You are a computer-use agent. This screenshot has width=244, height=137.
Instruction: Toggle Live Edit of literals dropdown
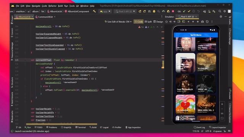tap(118, 22)
